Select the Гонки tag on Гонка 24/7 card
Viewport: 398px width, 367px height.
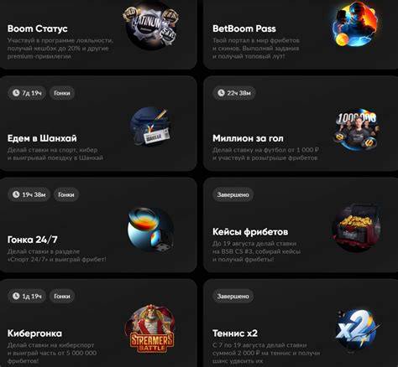pos(66,194)
